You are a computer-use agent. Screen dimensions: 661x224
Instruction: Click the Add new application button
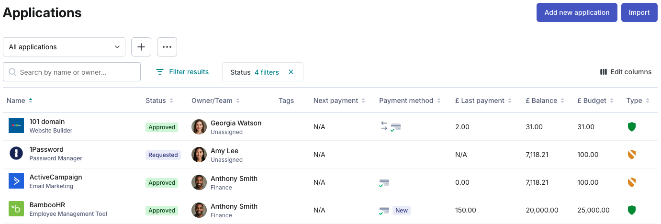[577, 12]
